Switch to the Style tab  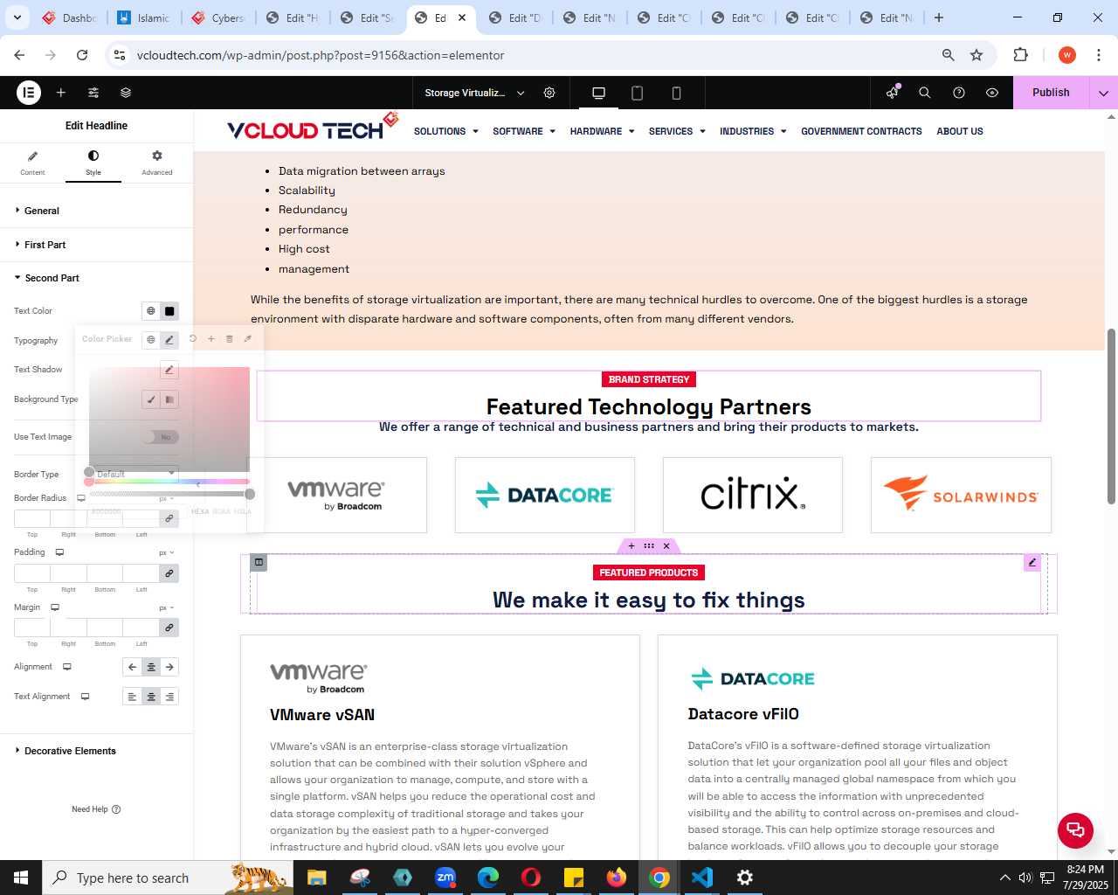[93, 163]
